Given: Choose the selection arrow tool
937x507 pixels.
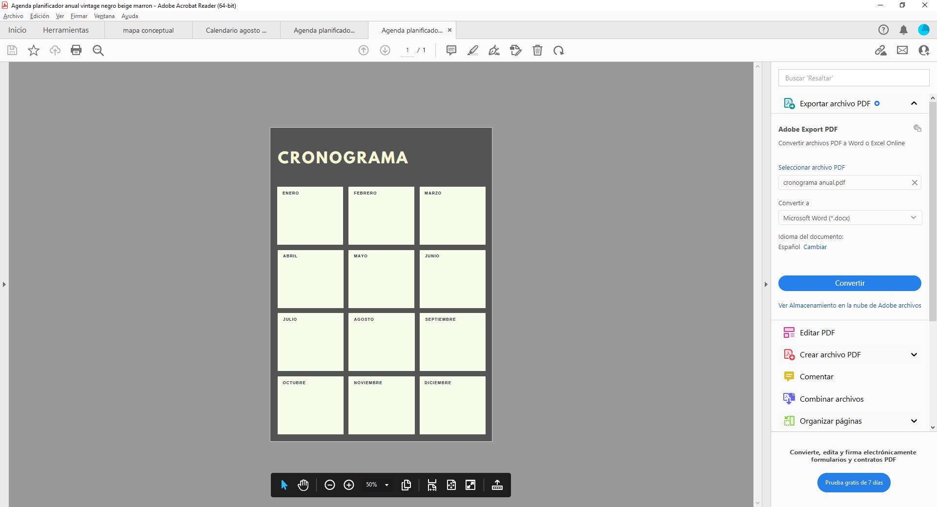Looking at the screenshot, I should point(284,485).
